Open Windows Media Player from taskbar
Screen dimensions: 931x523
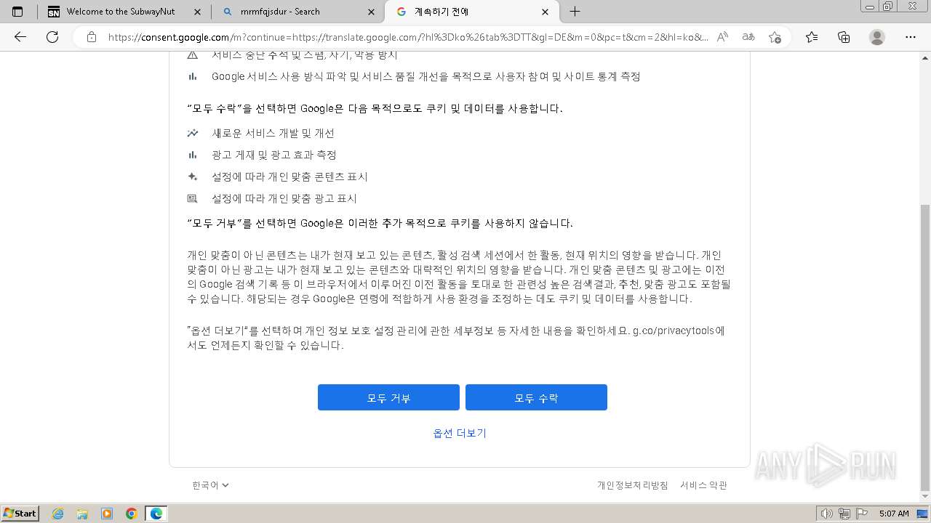[x=107, y=514]
